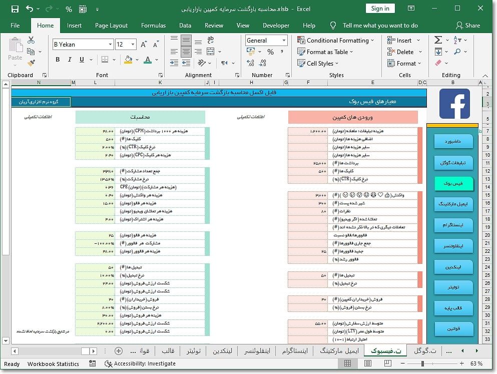This screenshot has width=497, height=374.
Task: Switch to the Formulas ribbon tab
Action: click(154, 26)
